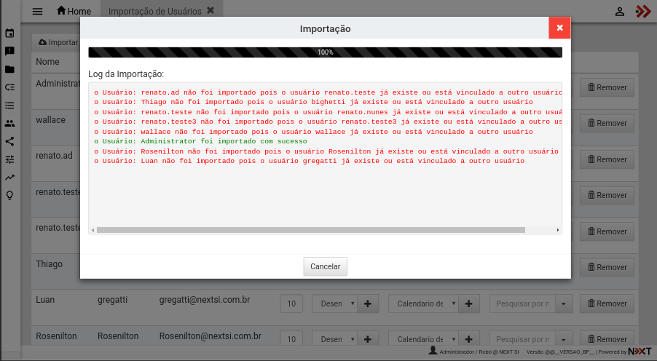657x361 pixels.
Task: Close the Importação dialog with the red X
Action: [559, 28]
